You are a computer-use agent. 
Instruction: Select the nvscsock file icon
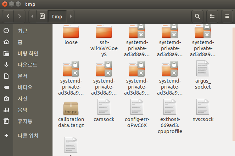203,107
